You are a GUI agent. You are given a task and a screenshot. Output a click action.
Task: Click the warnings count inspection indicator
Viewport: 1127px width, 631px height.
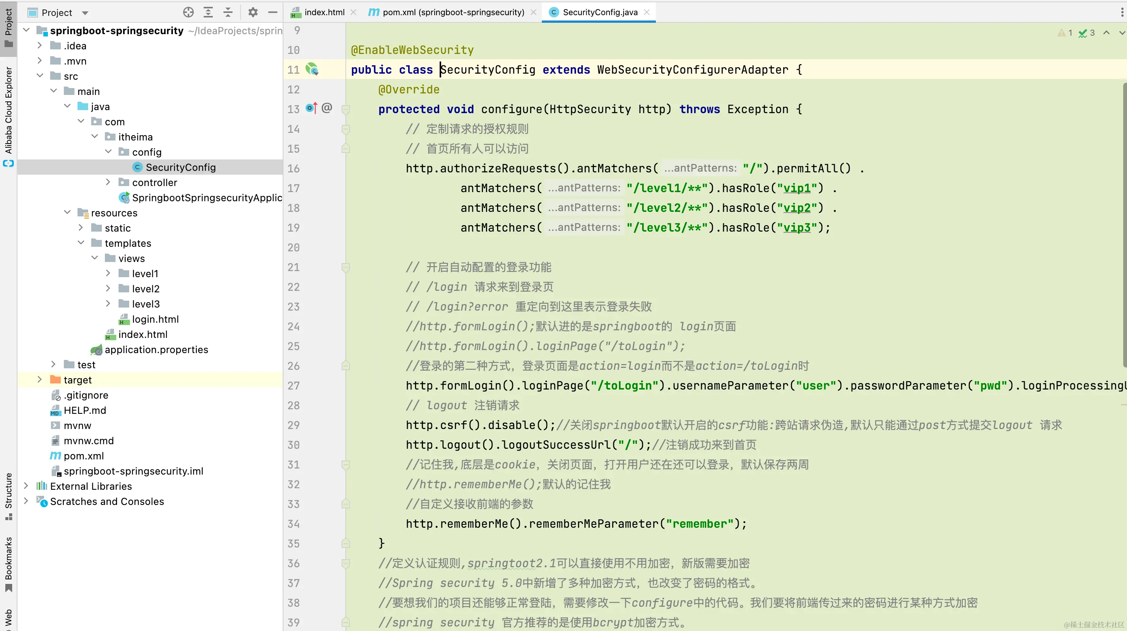coord(1065,33)
